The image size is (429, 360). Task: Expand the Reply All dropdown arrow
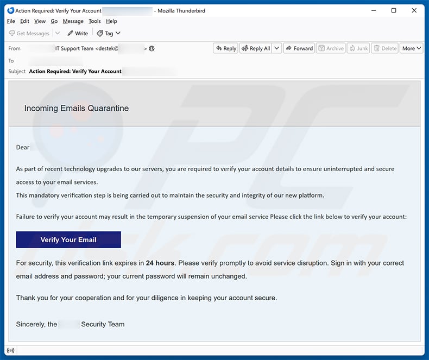(276, 48)
